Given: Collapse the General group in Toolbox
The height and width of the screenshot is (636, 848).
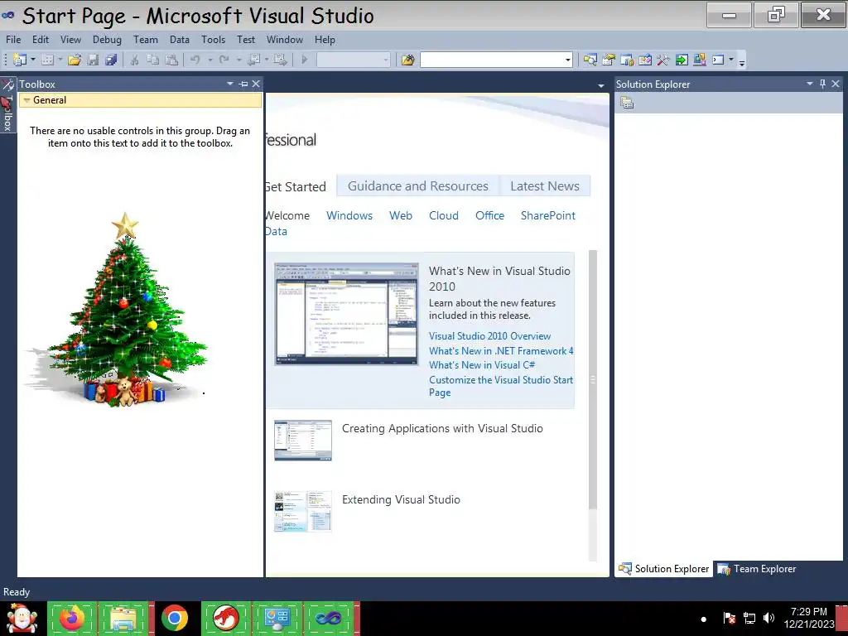Looking at the screenshot, I should click(x=26, y=100).
